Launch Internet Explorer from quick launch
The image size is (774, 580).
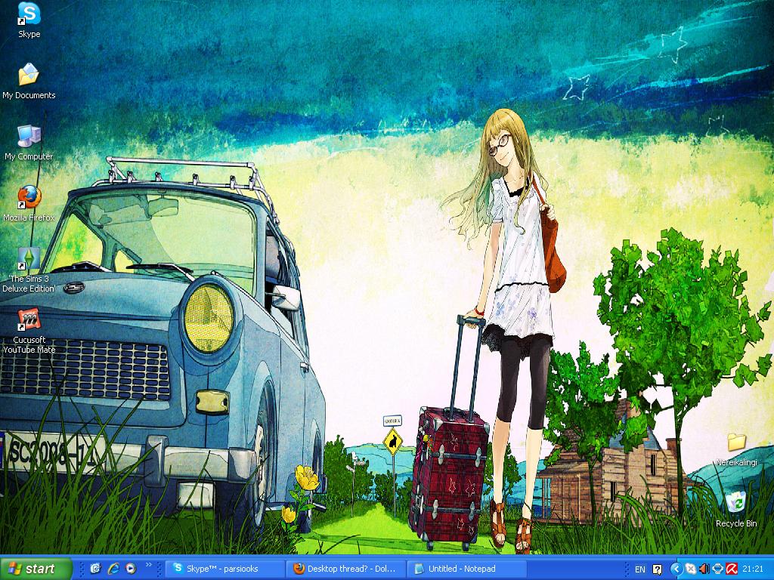tap(113, 569)
